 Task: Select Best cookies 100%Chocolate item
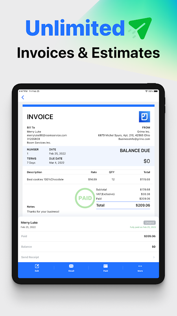coord(45,179)
